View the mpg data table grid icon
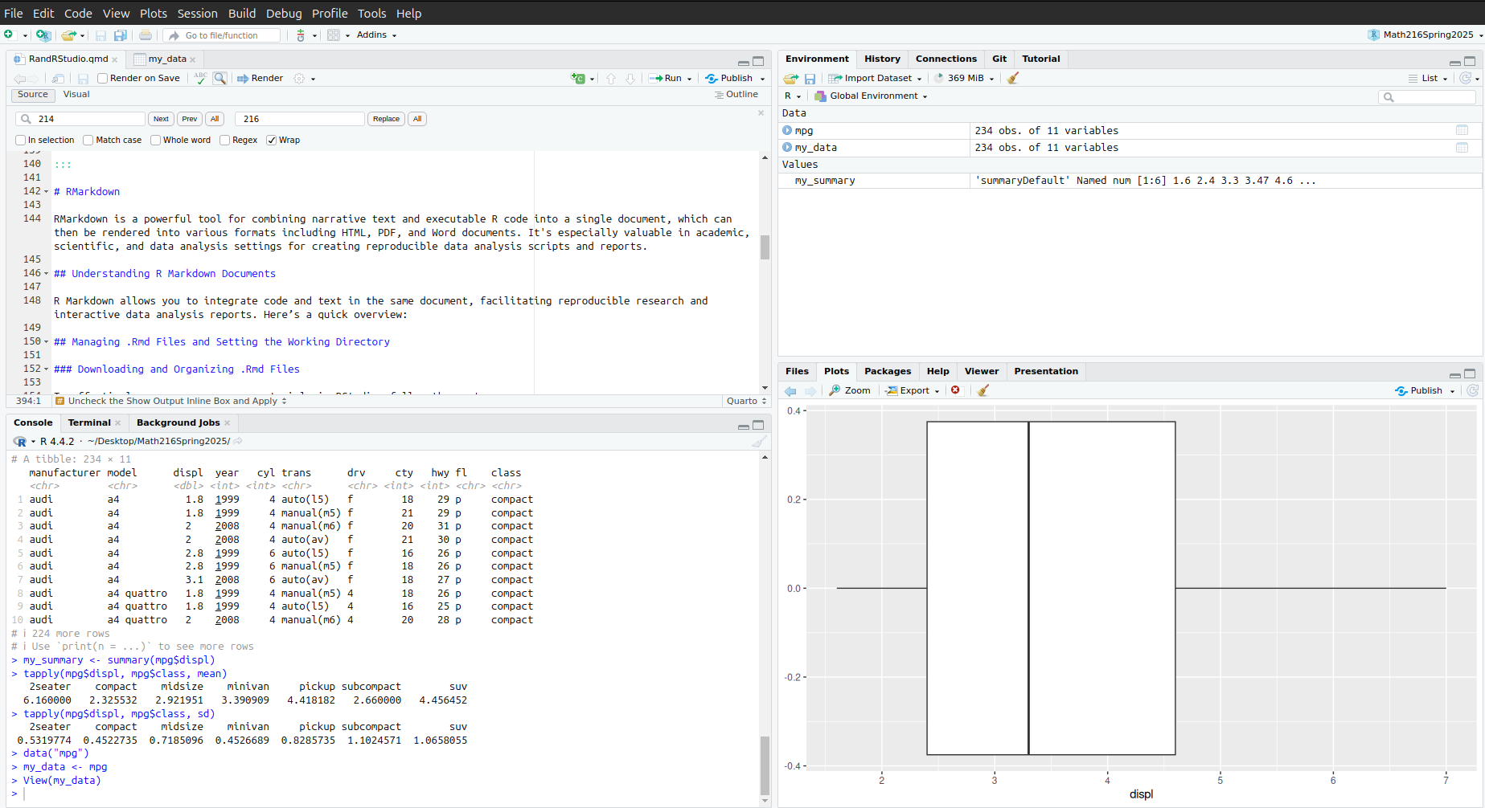The height and width of the screenshot is (808, 1485). coord(1462,130)
